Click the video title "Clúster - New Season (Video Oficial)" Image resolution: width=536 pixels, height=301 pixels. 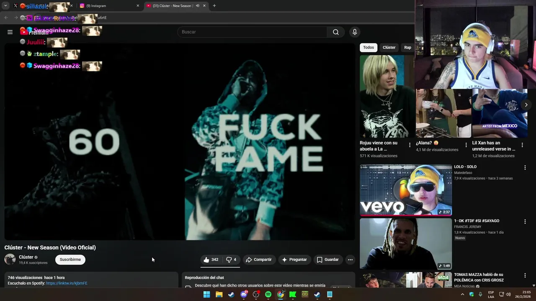50,247
